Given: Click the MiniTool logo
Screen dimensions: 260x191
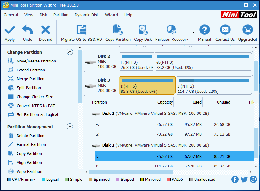Looking at the screenshot, I should (x=239, y=15).
